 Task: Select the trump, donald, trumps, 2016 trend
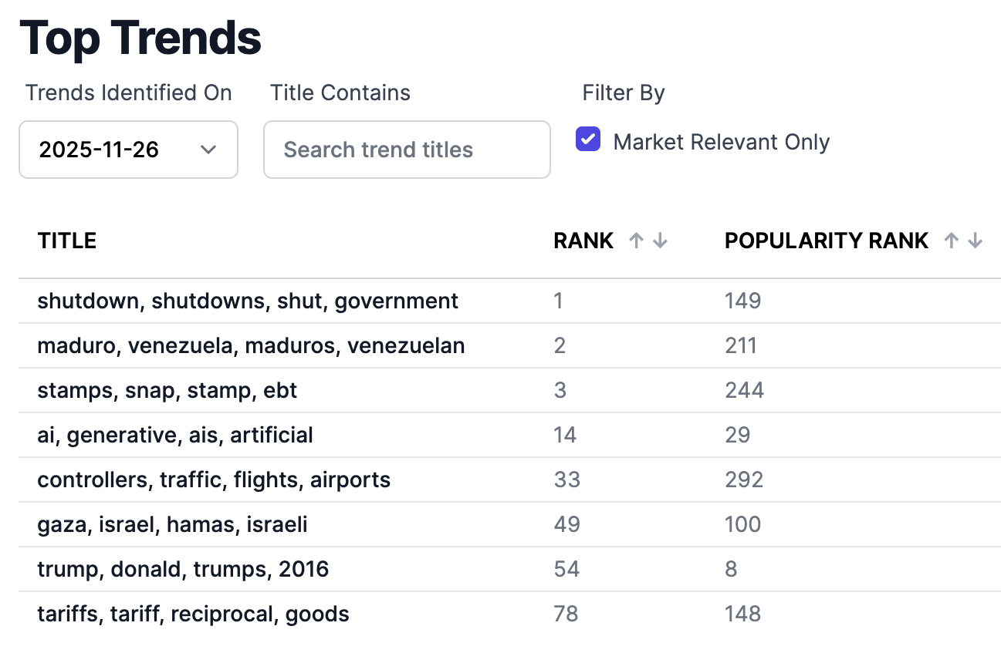coord(182,569)
